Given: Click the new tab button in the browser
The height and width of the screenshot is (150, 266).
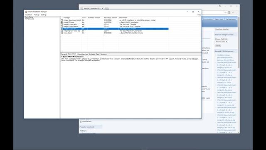Looking at the screenshot, I should 107,8.
